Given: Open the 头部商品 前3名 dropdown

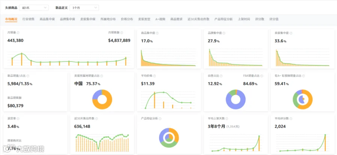Looking at the screenshot, I should 34,8.
